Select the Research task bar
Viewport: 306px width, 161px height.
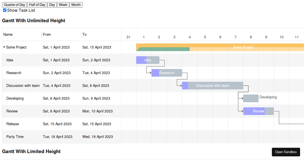click(x=167, y=73)
